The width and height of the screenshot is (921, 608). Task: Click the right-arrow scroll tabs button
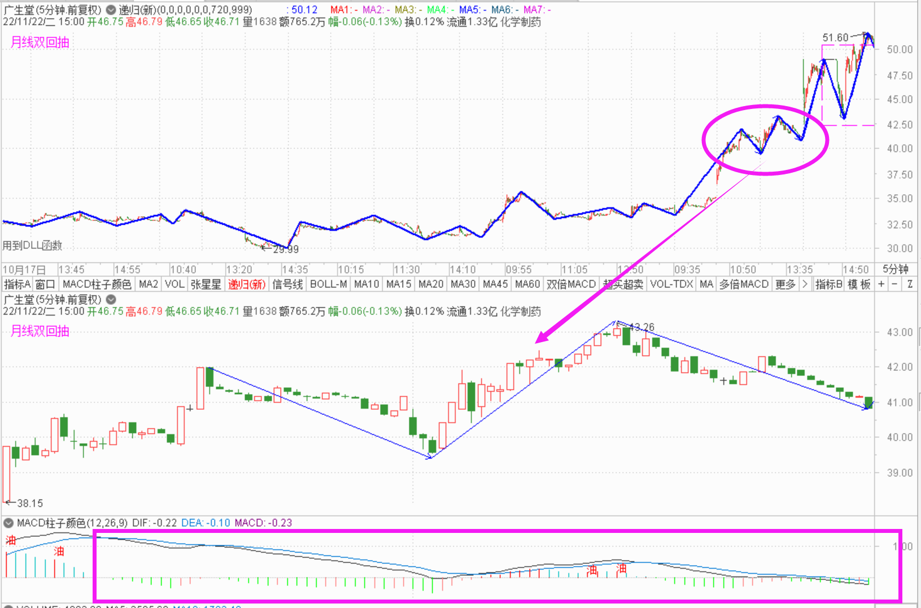click(x=805, y=284)
